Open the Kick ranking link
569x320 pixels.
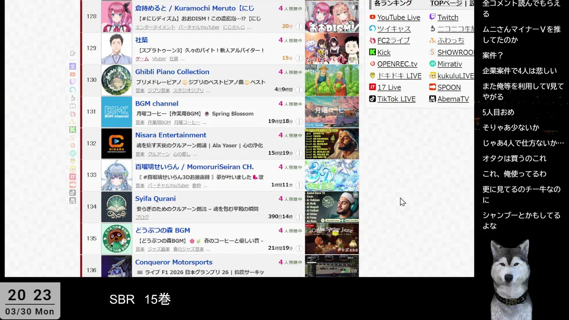coord(384,52)
